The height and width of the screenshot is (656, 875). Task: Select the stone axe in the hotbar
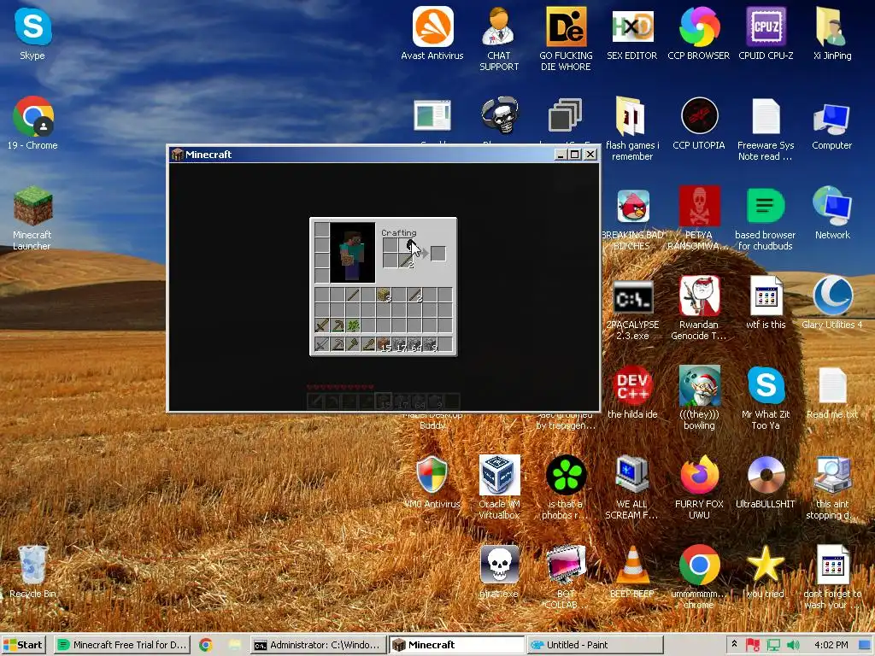353,345
